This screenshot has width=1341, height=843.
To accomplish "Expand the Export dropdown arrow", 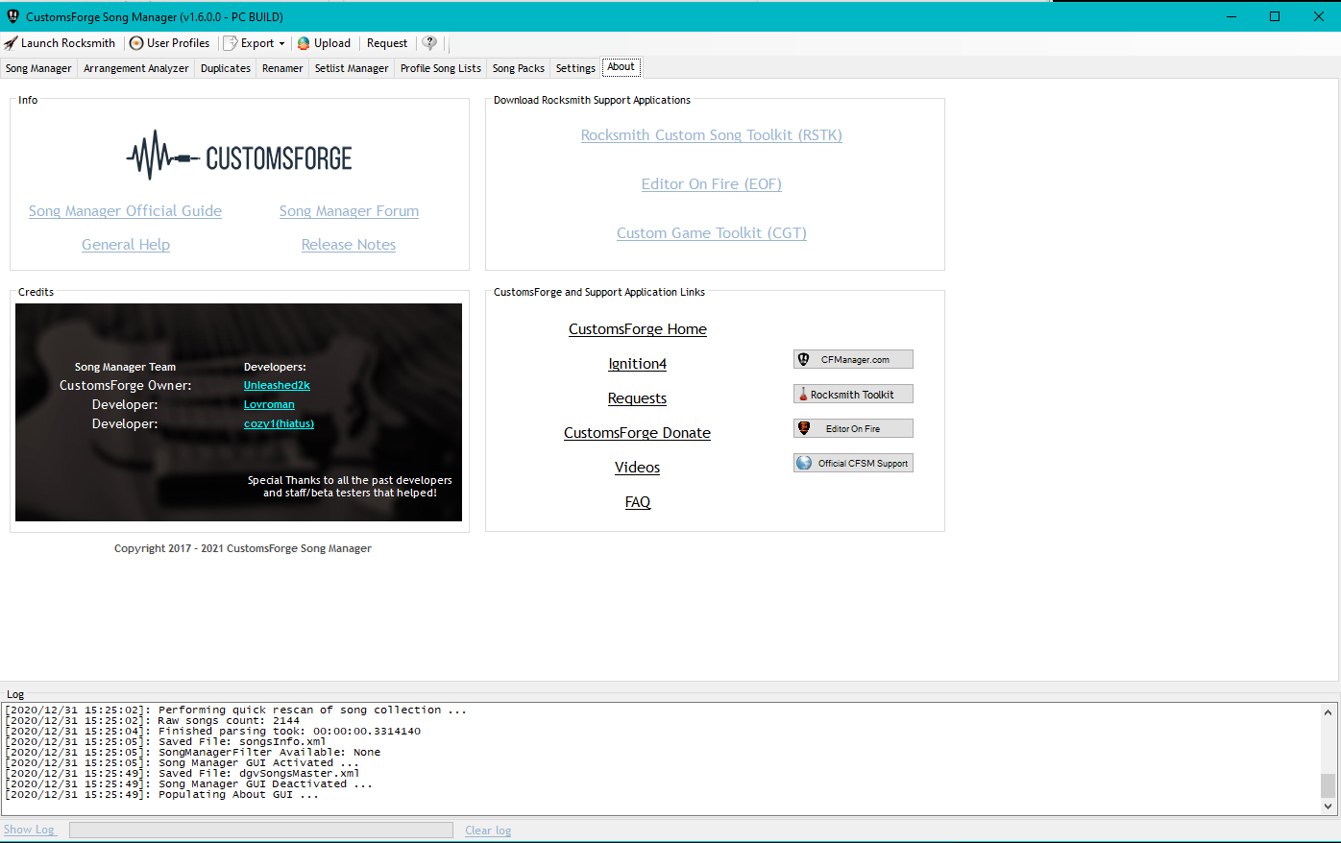I will coord(280,42).
